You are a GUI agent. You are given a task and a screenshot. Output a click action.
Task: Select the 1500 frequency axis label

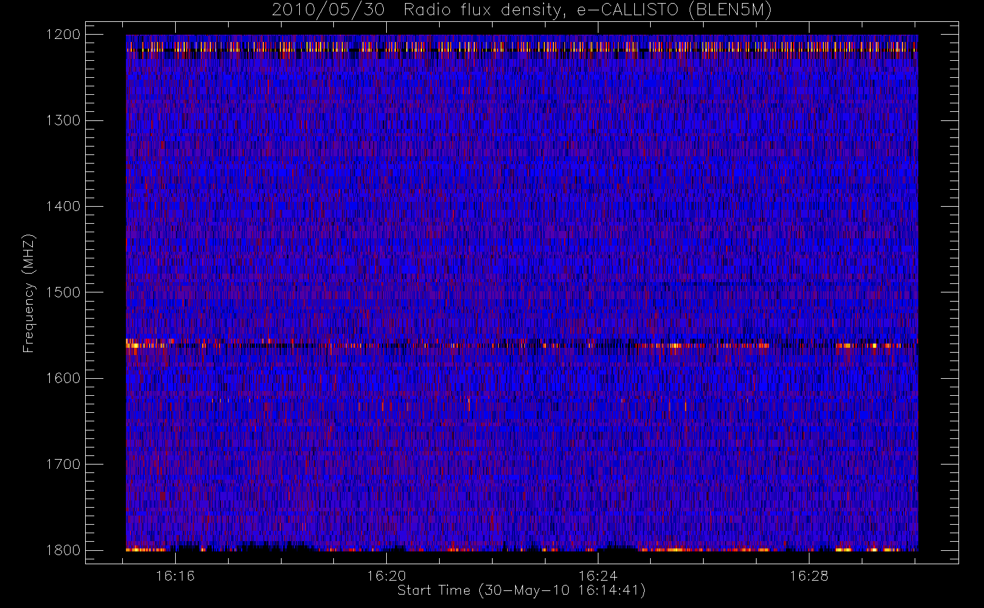tap(63, 292)
